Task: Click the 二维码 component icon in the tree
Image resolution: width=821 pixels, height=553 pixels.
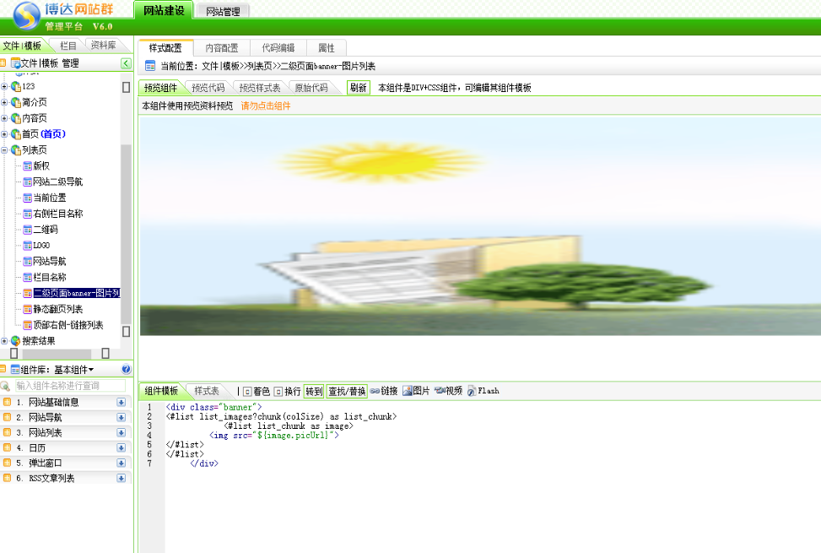Action: pos(27,230)
